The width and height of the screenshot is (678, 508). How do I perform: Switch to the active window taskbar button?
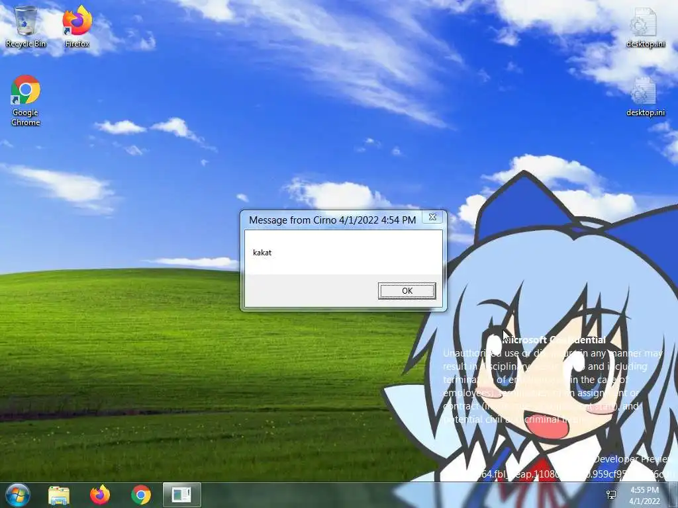point(181,495)
